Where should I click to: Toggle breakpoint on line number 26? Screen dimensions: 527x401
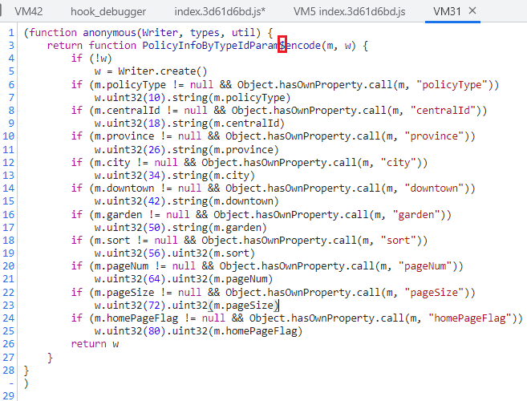(8, 344)
